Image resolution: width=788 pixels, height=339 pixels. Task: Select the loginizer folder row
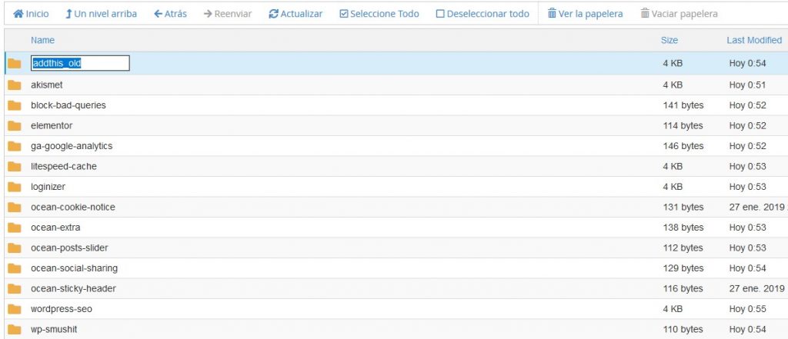coord(308,187)
